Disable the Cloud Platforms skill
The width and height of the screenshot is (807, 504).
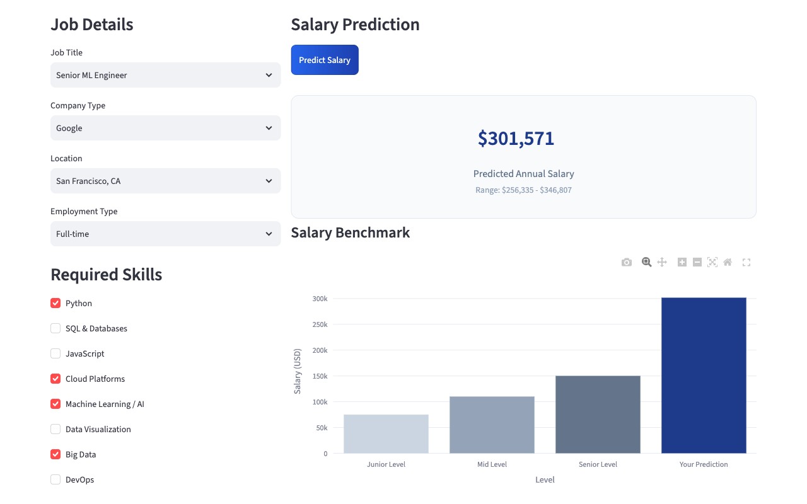(x=55, y=379)
